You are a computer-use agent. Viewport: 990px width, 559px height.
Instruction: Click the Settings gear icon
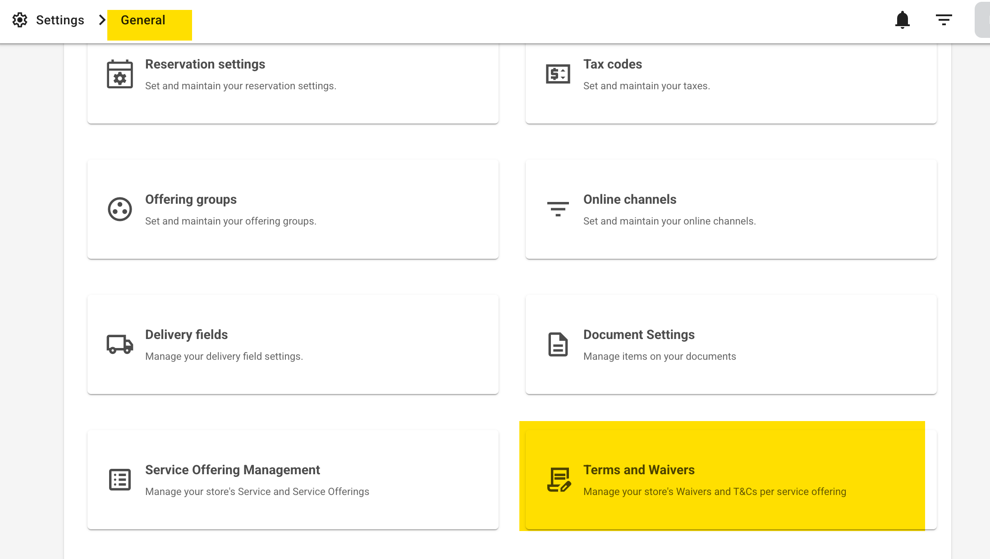pyautogui.click(x=20, y=20)
